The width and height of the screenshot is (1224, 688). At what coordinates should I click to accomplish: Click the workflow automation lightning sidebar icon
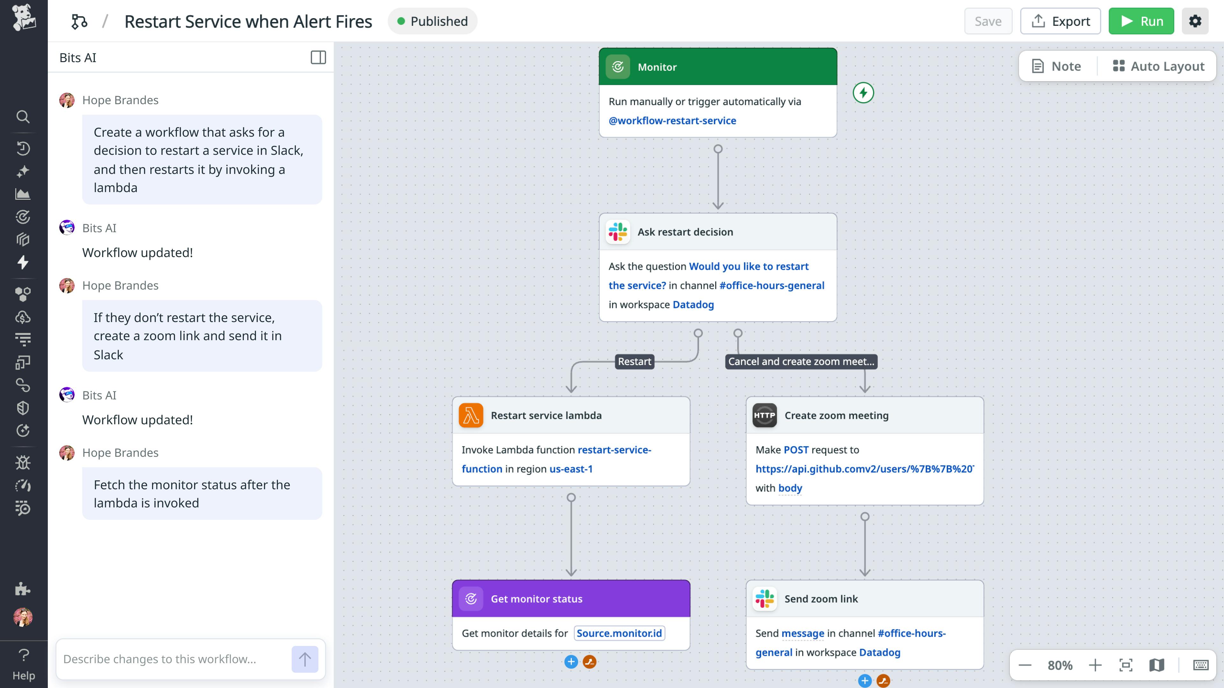coord(23,262)
